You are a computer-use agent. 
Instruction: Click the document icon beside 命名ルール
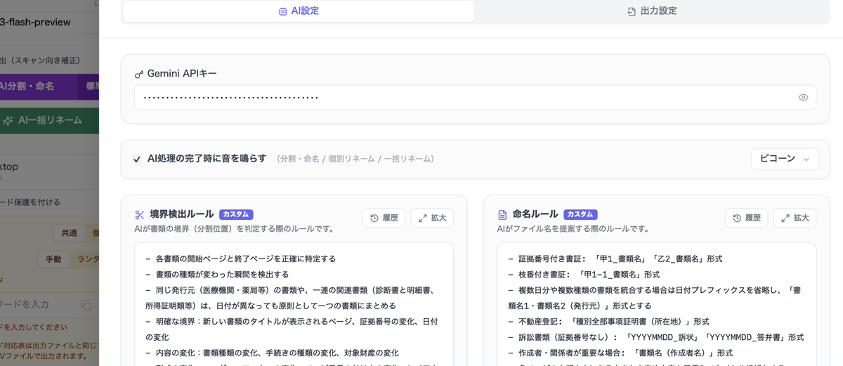(x=502, y=215)
